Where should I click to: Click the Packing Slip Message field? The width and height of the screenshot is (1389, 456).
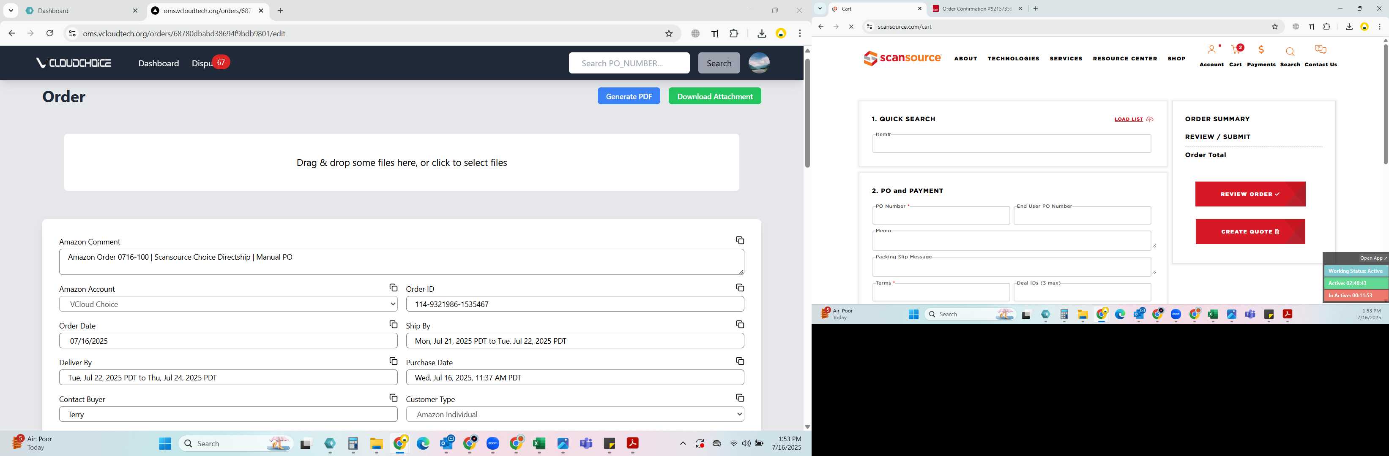[1012, 267]
